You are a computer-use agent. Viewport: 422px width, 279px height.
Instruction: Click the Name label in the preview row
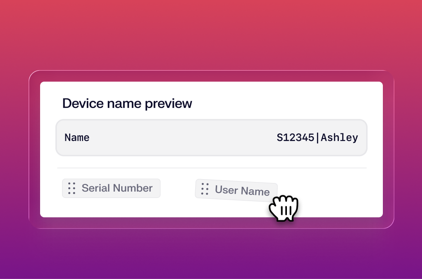(77, 138)
